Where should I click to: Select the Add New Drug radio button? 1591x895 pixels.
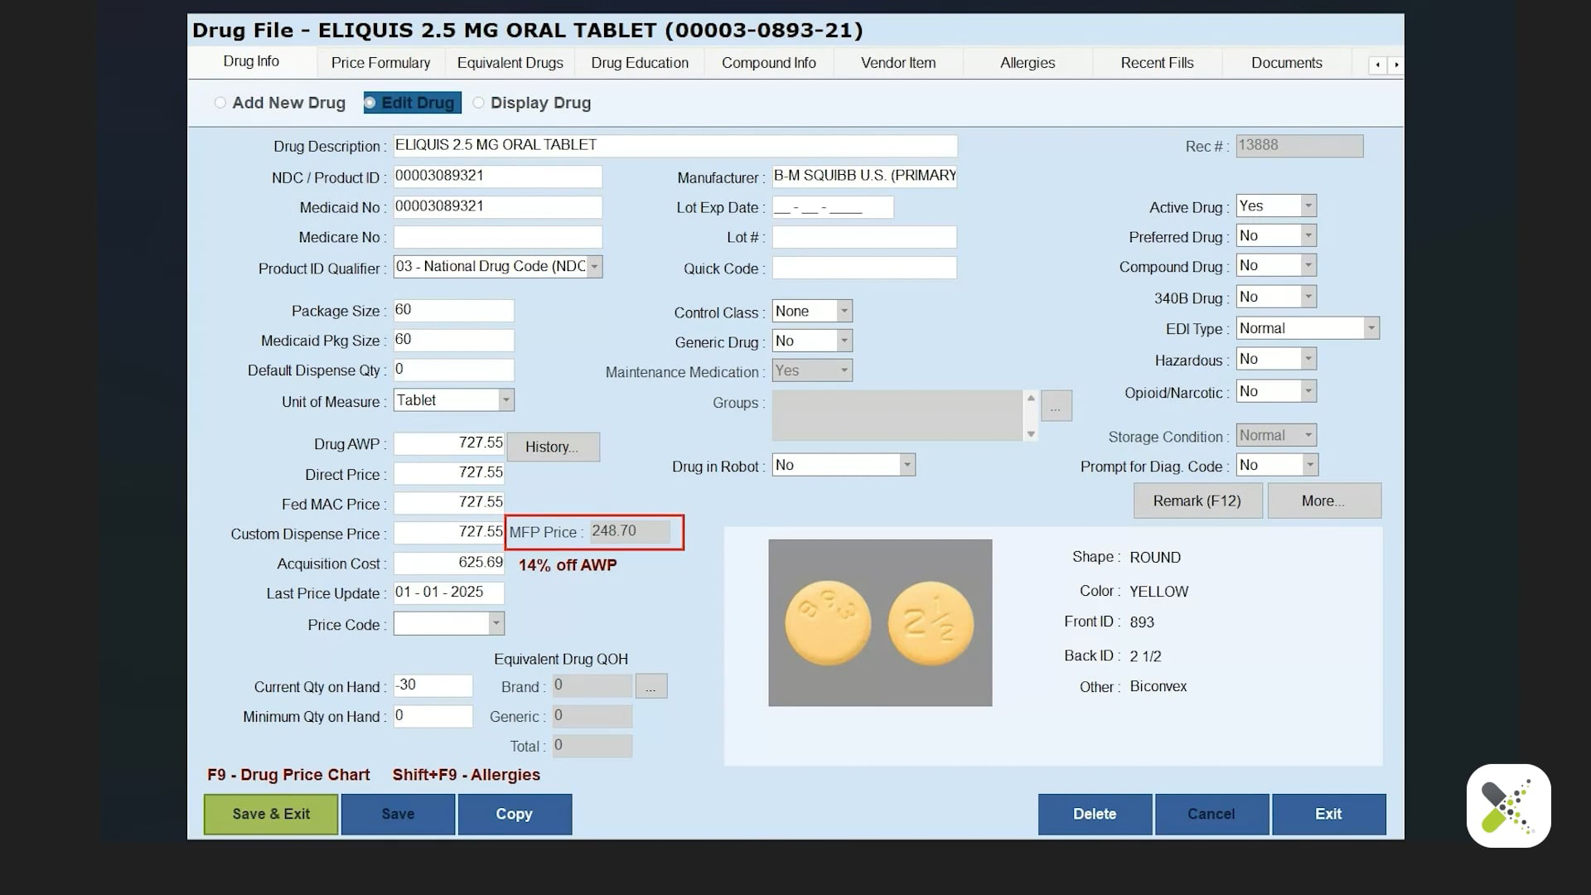(x=220, y=102)
